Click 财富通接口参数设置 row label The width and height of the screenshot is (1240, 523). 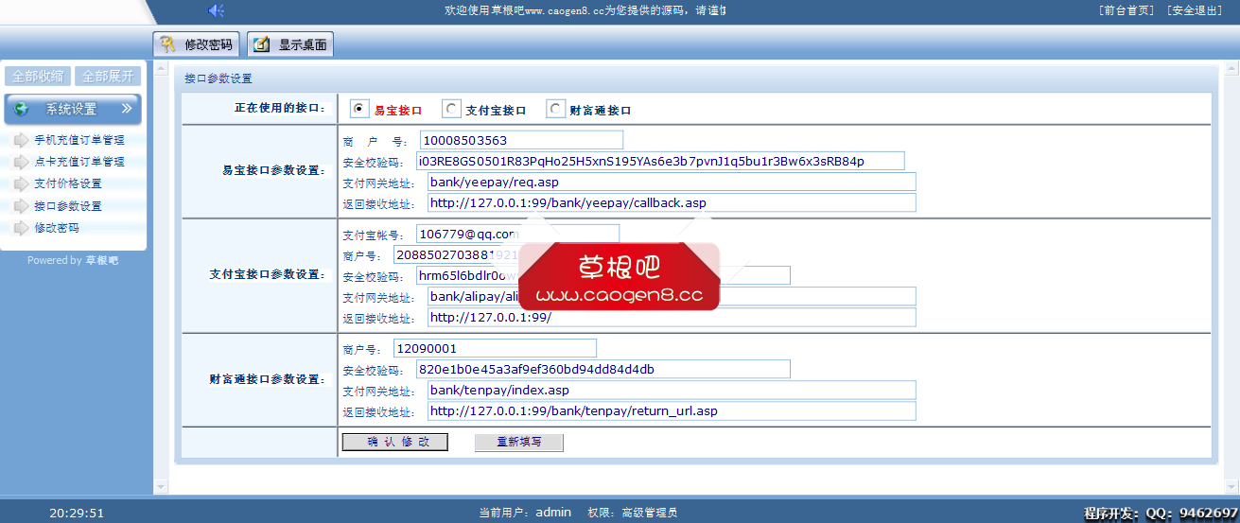(268, 379)
